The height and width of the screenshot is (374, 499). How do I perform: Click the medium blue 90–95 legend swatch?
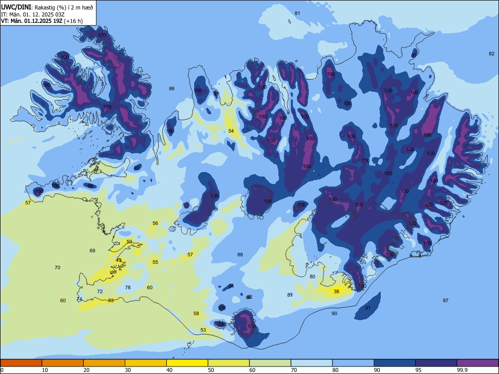(x=395, y=363)
